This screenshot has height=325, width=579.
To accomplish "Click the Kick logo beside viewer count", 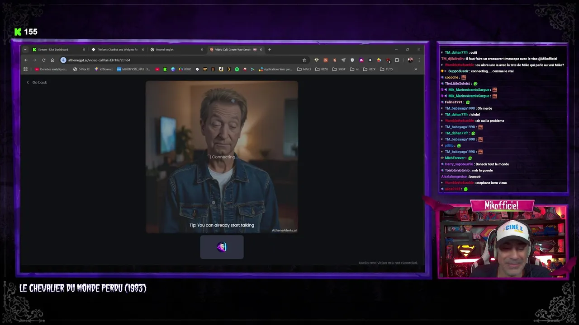I will point(18,32).
